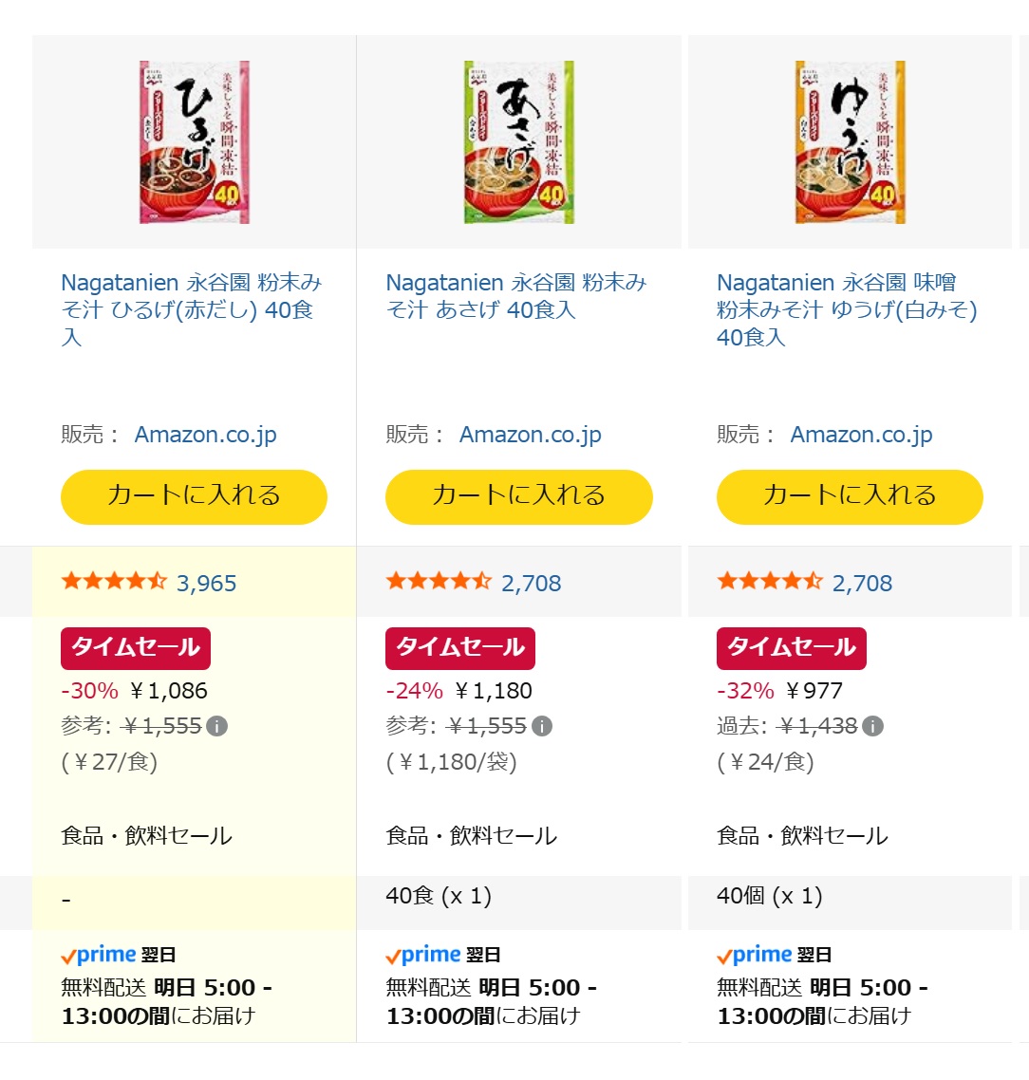Click star rating of the Yuuge miso soup
Screen dimensions: 1029x1080
coord(769,582)
